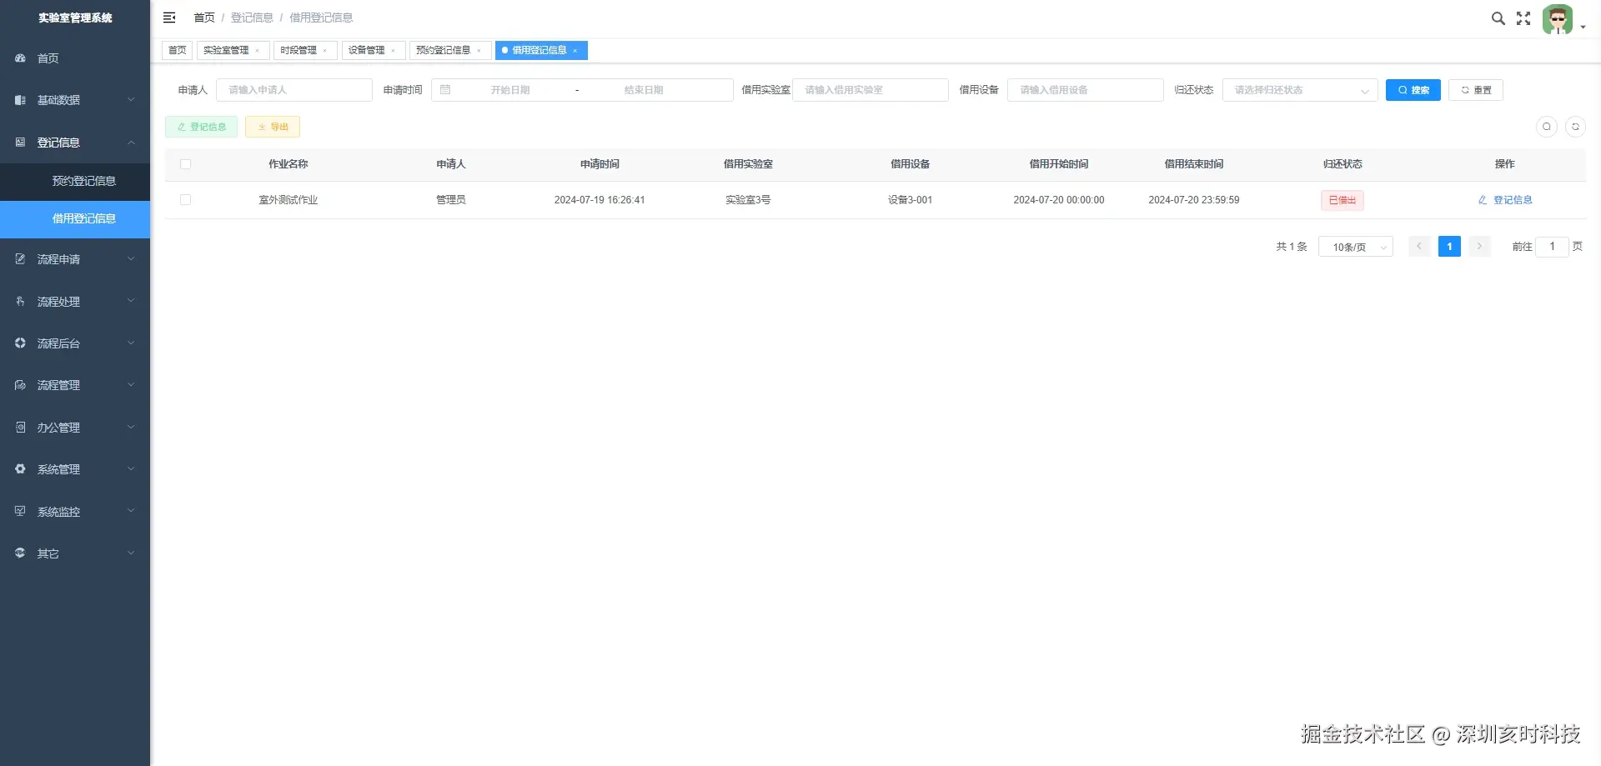Close the 预约登记信息 tab
The width and height of the screenshot is (1601, 766).
(479, 51)
